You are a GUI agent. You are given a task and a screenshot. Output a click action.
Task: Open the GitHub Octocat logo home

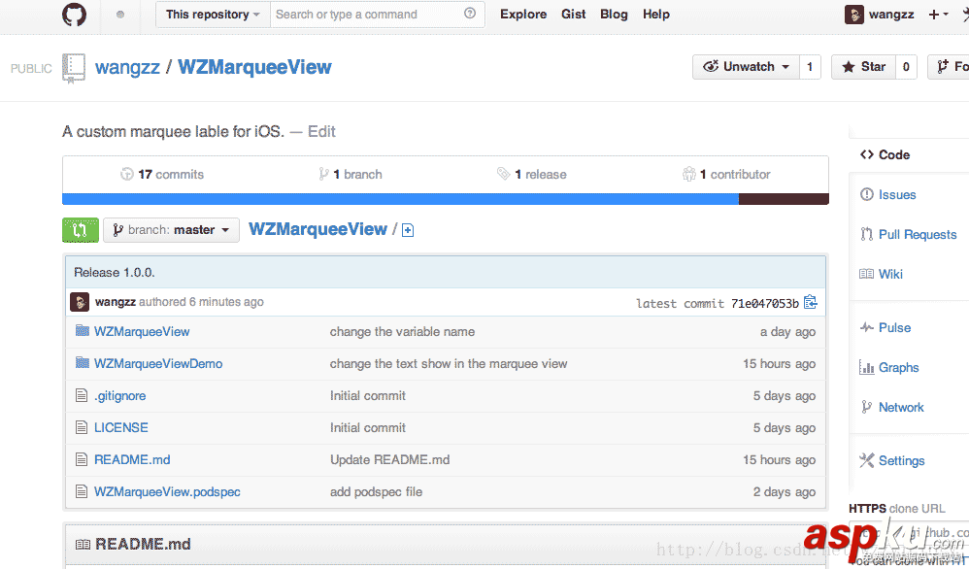(x=74, y=15)
